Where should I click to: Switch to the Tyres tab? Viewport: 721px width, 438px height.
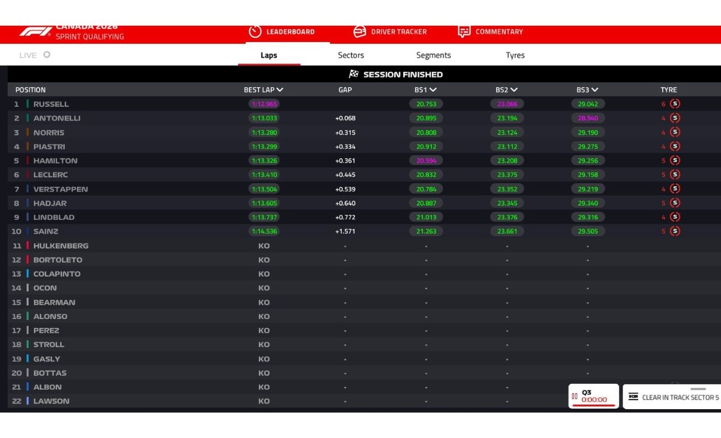pos(515,55)
